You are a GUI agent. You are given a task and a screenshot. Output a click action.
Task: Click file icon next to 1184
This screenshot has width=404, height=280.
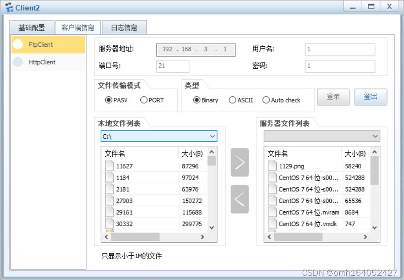pyautogui.click(x=110, y=177)
